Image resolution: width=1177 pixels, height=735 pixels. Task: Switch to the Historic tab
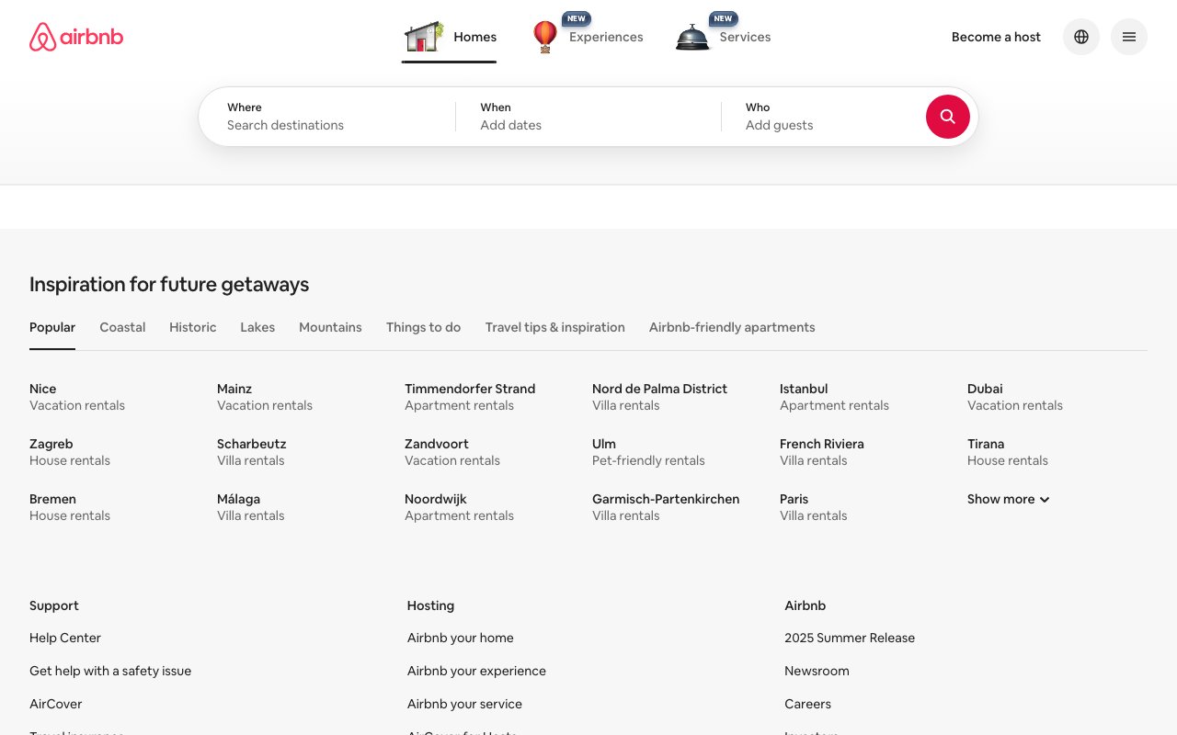[x=193, y=327]
